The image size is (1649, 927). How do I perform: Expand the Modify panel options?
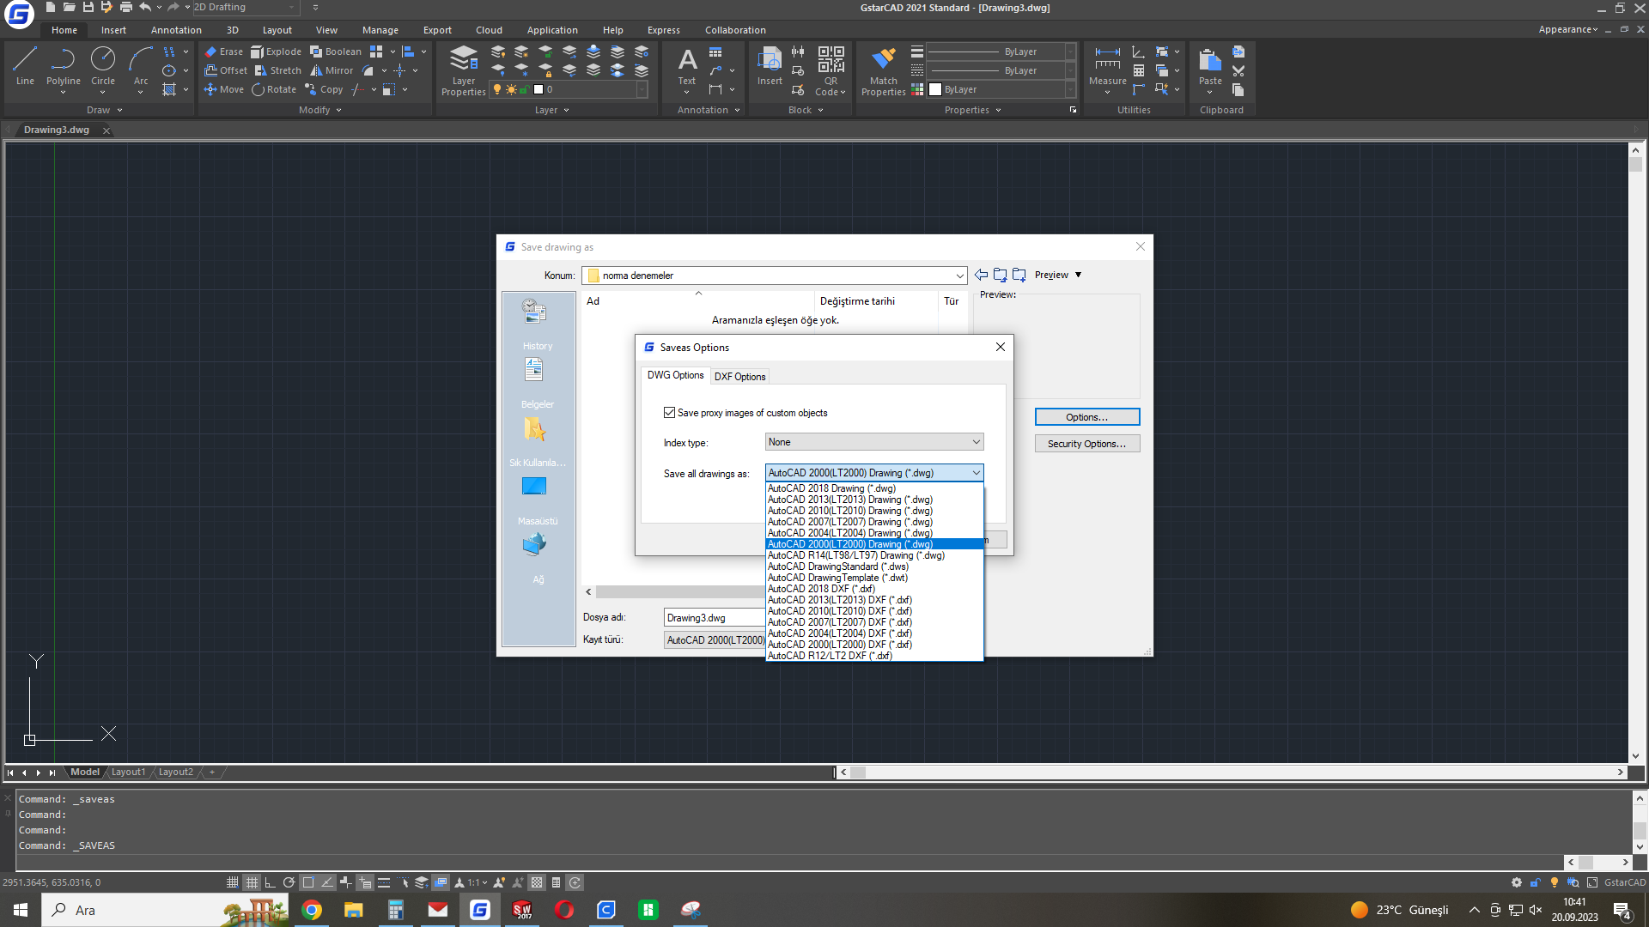(x=320, y=110)
